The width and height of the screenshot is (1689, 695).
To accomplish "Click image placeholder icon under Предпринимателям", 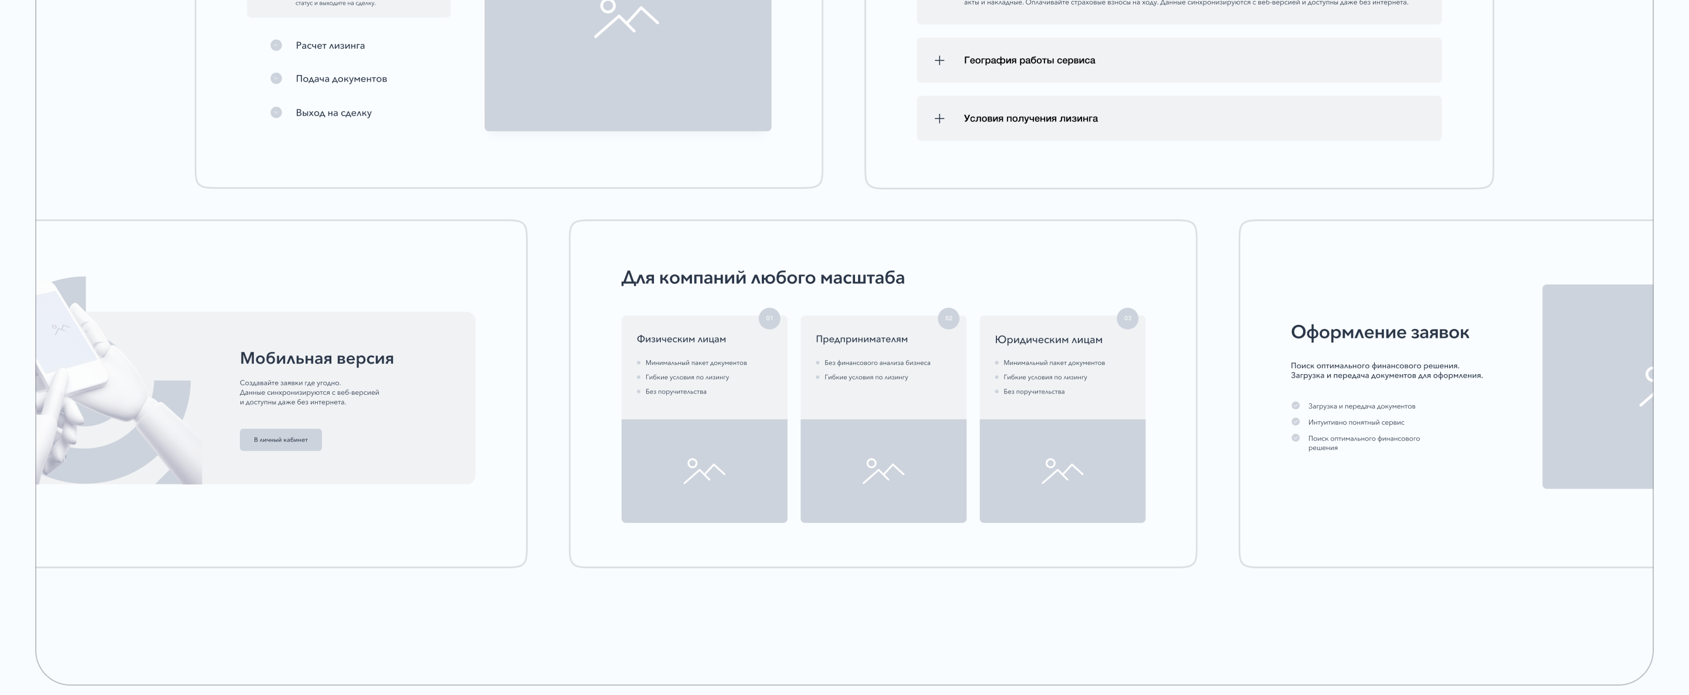I will pyautogui.click(x=883, y=471).
